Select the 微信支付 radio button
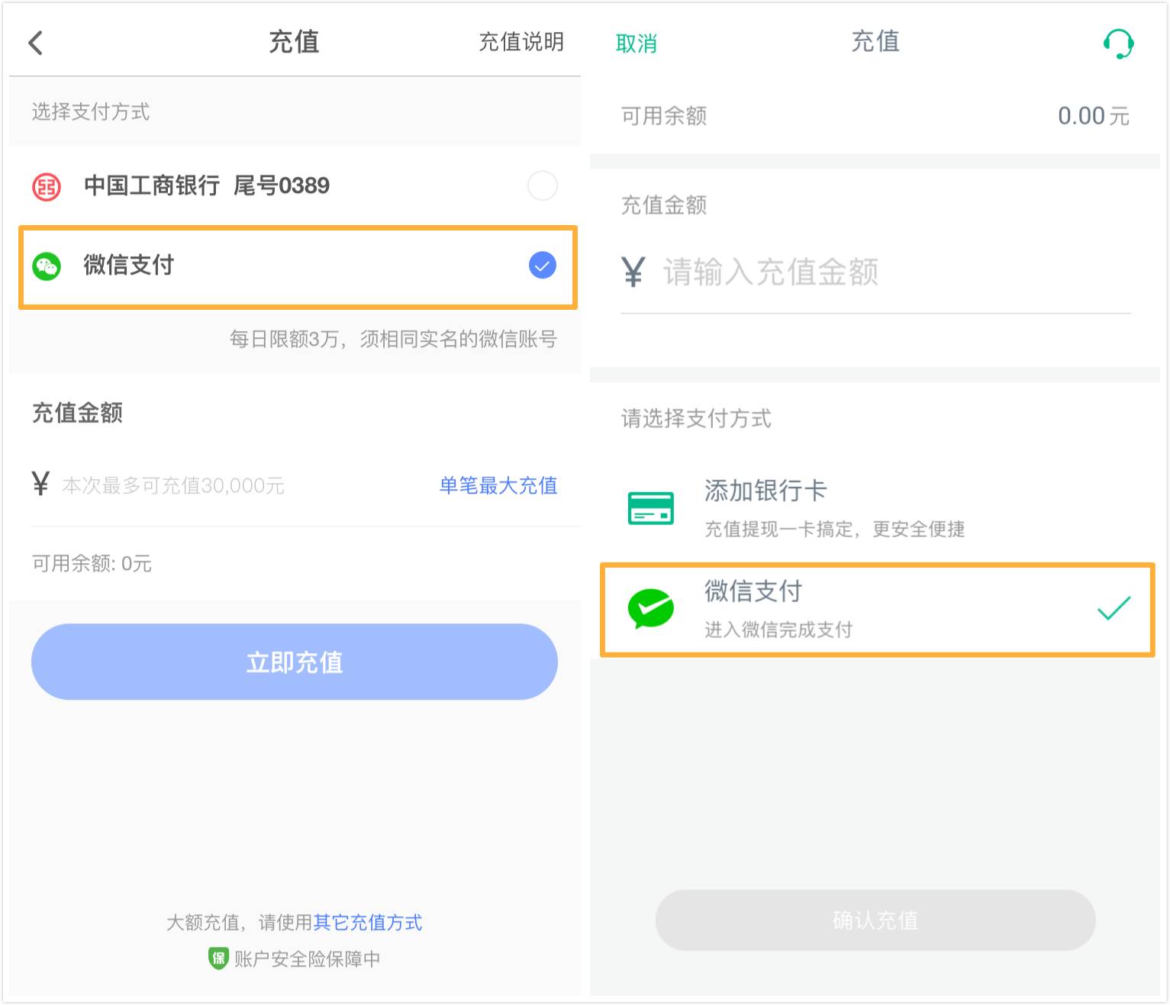Image resolution: width=1170 pixels, height=1005 pixels. [542, 266]
